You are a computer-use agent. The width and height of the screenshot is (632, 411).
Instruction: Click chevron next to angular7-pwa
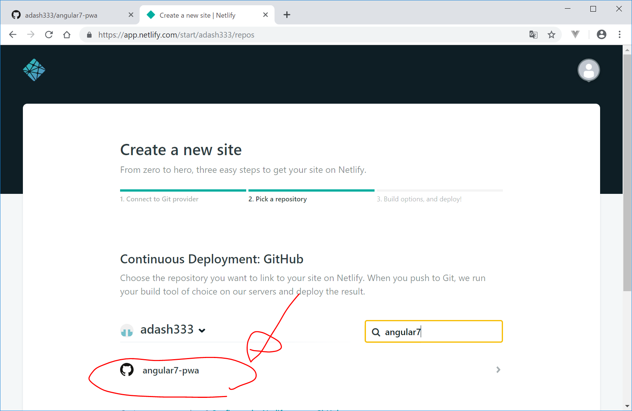tap(498, 370)
